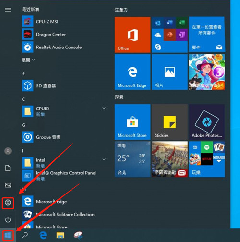Click the 探索 group header
Screen dimensions: 240x242
[119, 97]
